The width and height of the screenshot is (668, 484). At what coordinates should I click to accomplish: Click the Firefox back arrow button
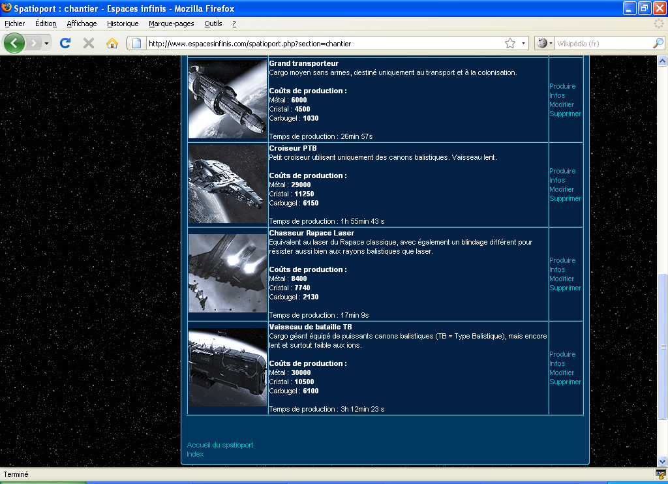point(14,43)
